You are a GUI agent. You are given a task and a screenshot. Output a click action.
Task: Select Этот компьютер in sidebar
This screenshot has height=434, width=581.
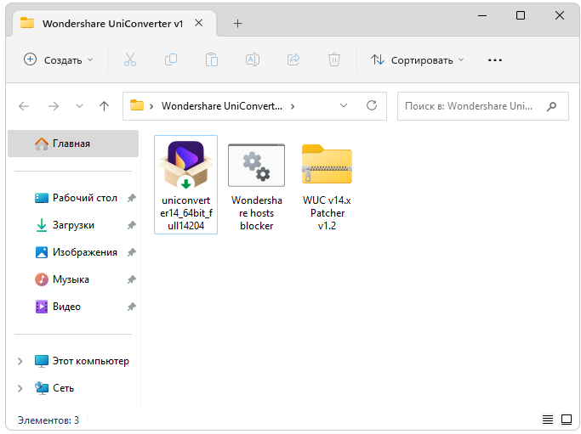[x=82, y=361]
